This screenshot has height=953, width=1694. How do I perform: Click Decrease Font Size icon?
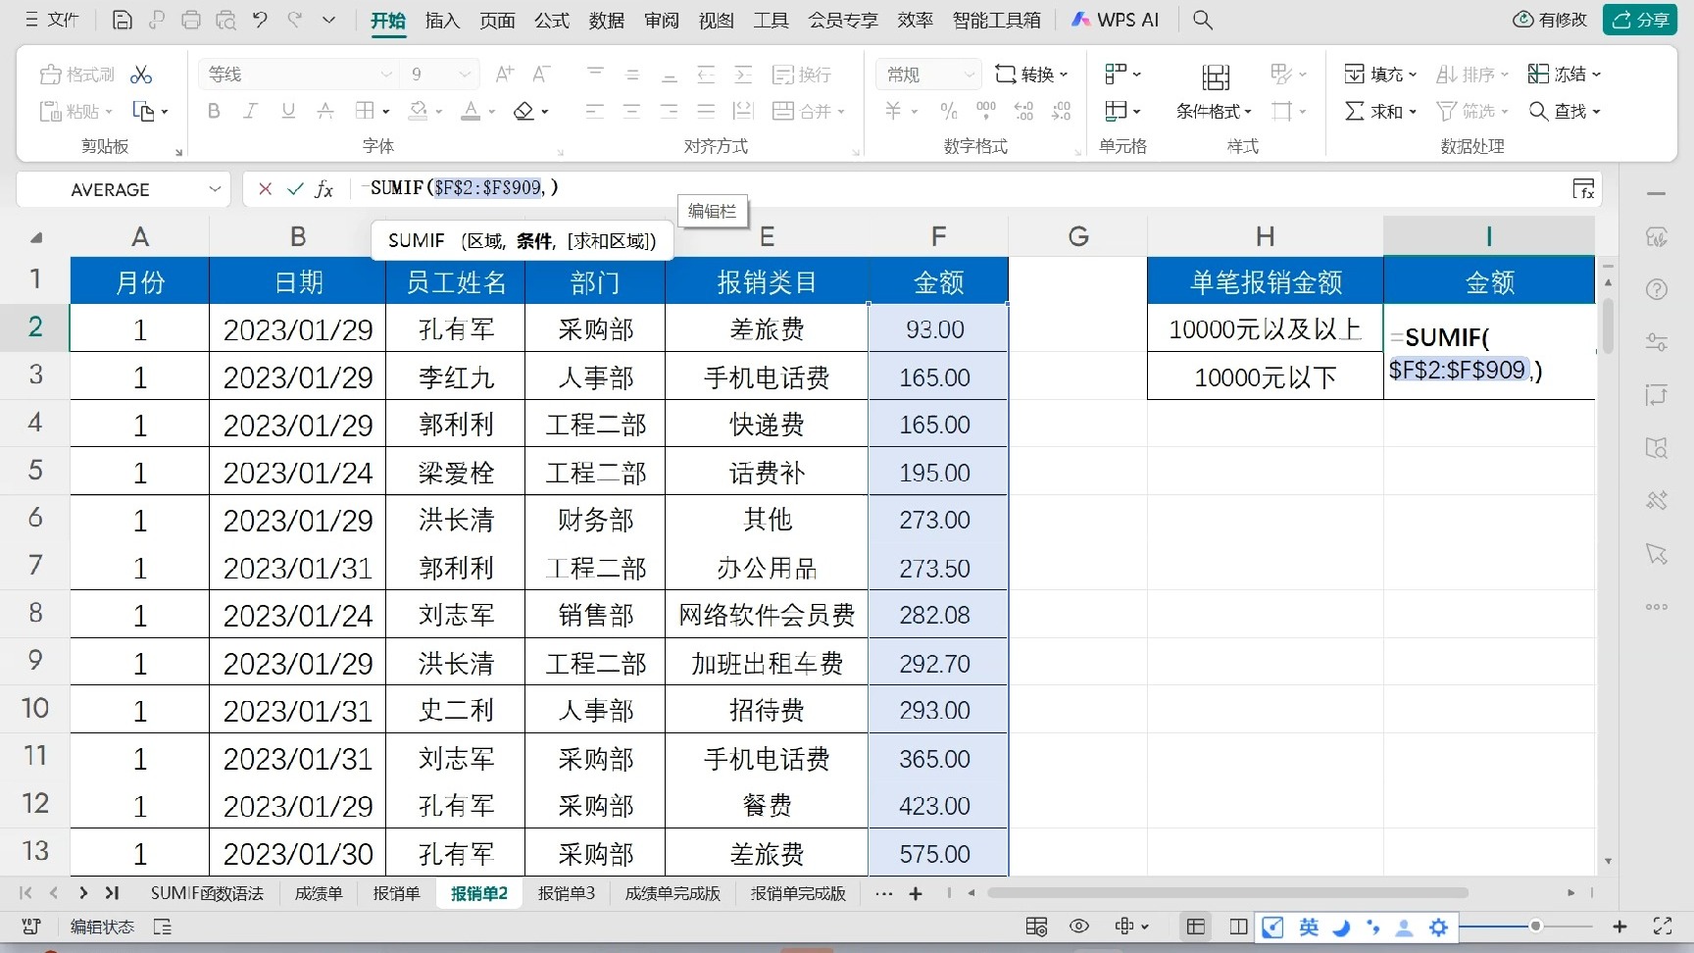(x=541, y=74)
